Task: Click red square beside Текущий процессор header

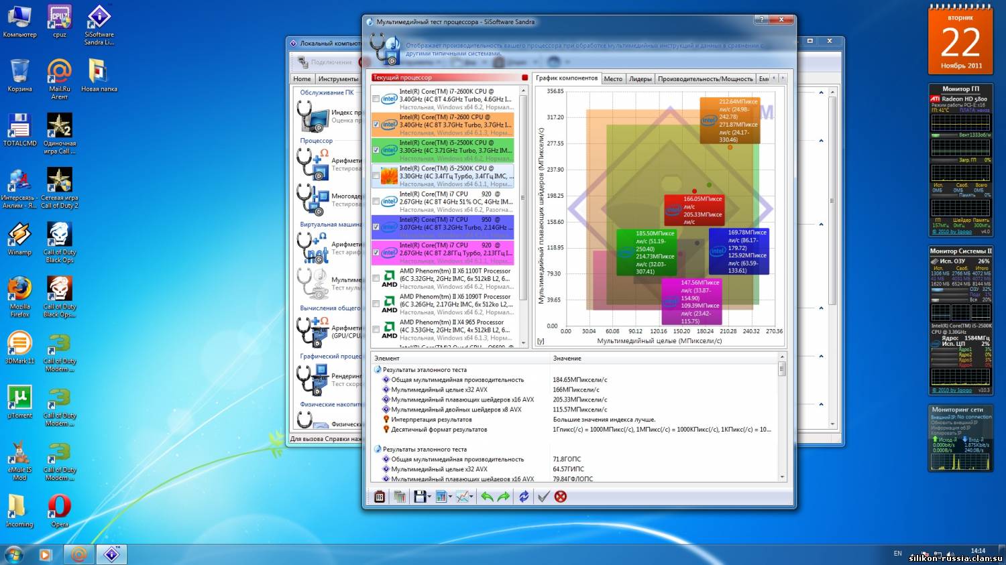Action: point(524,77)
